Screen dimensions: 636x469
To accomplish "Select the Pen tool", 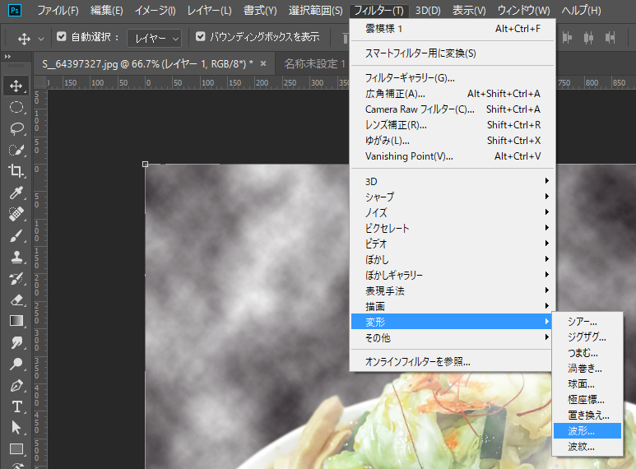I will [x=16, y=385].
